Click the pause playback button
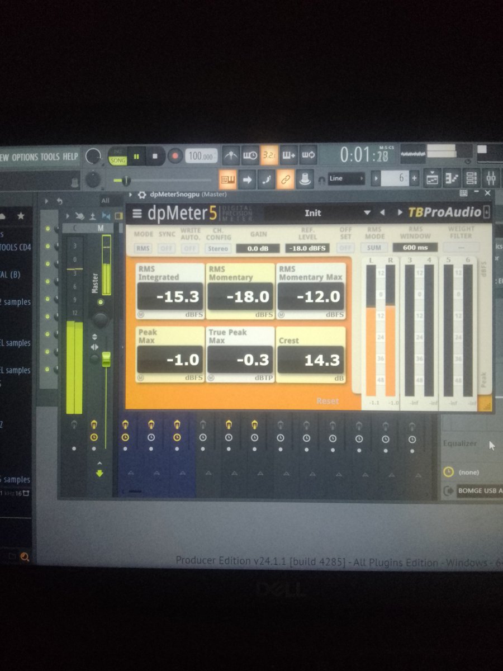 pos(136,156)
